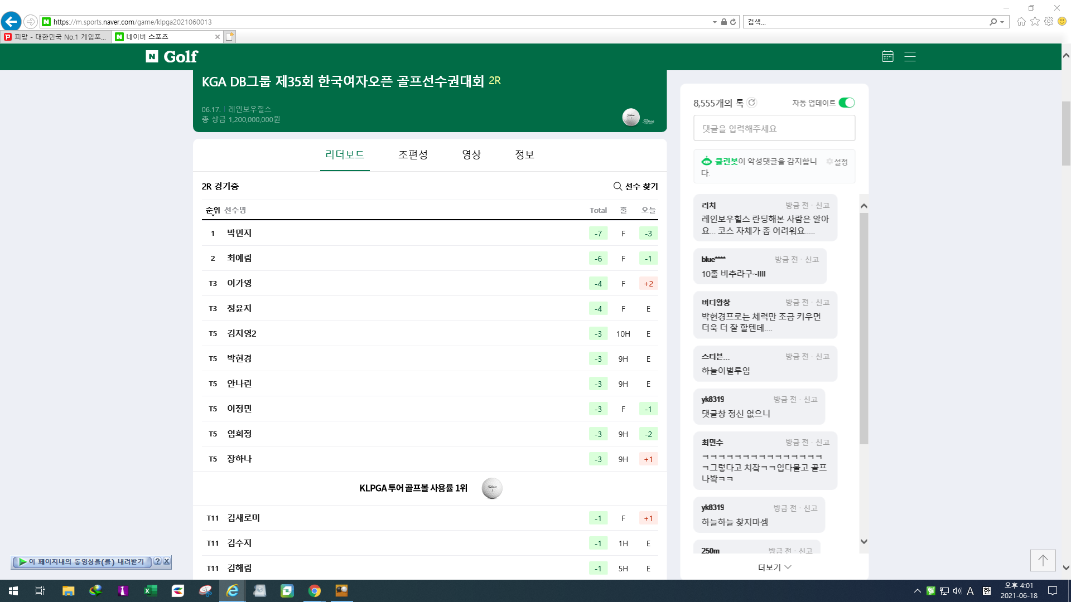
Task: Click the browser home icon
Action: pos(1021,22)
